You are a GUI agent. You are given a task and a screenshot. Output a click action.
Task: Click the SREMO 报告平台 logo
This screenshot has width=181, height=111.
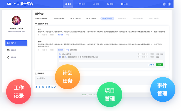click(x=20, y=4)
